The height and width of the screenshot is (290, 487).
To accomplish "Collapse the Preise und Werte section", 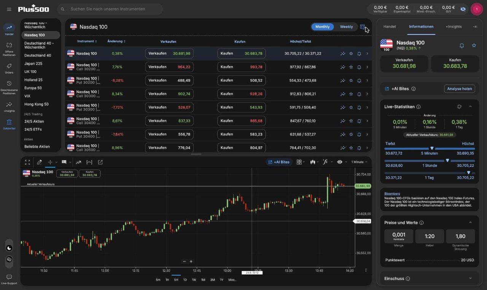I will (x=470, y=223).
